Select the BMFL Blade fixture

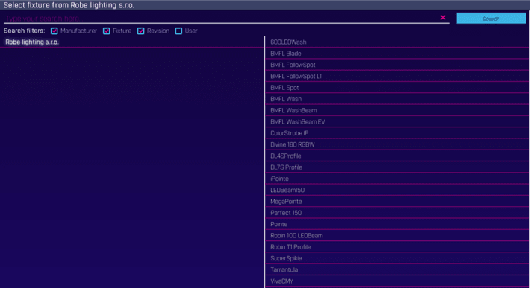point(397,54)
